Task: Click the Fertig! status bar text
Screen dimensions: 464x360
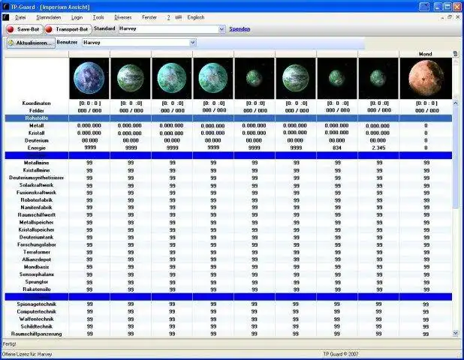Action: click(10, 344)
